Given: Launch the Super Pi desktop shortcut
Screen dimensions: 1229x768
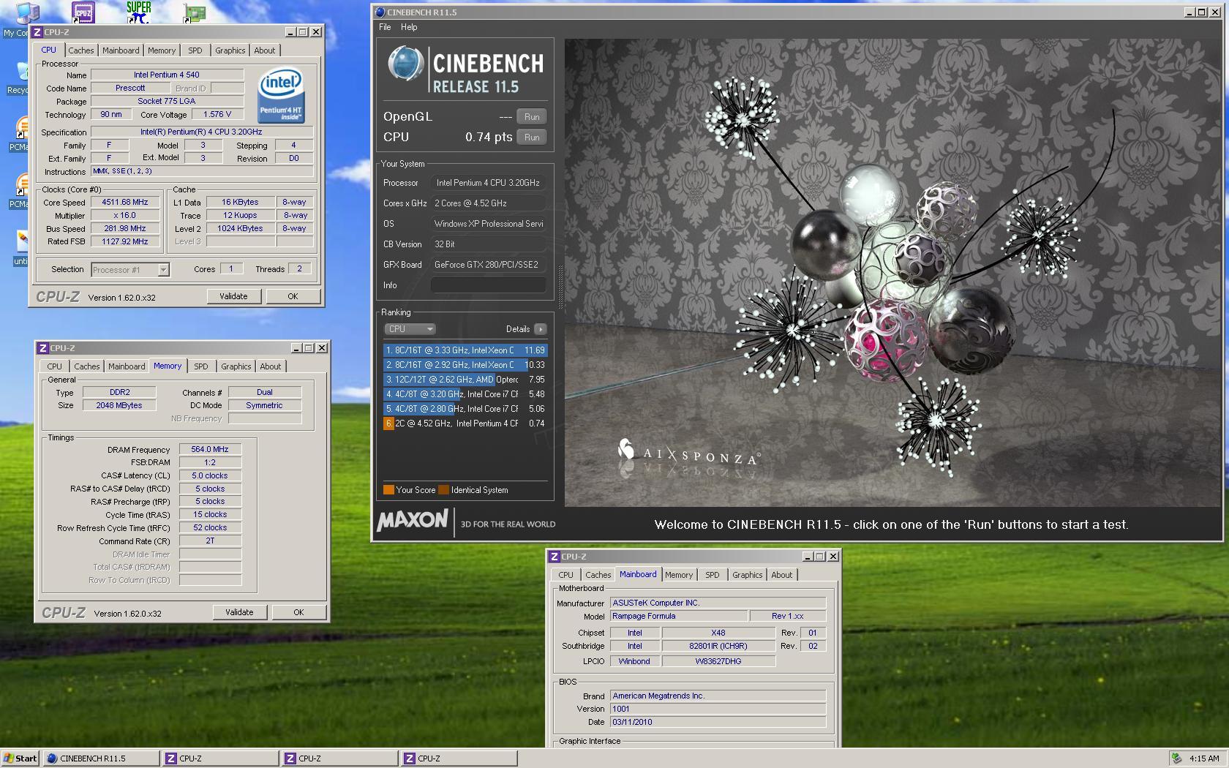Looking at the screenshot, I should click(x=138, y=12).
